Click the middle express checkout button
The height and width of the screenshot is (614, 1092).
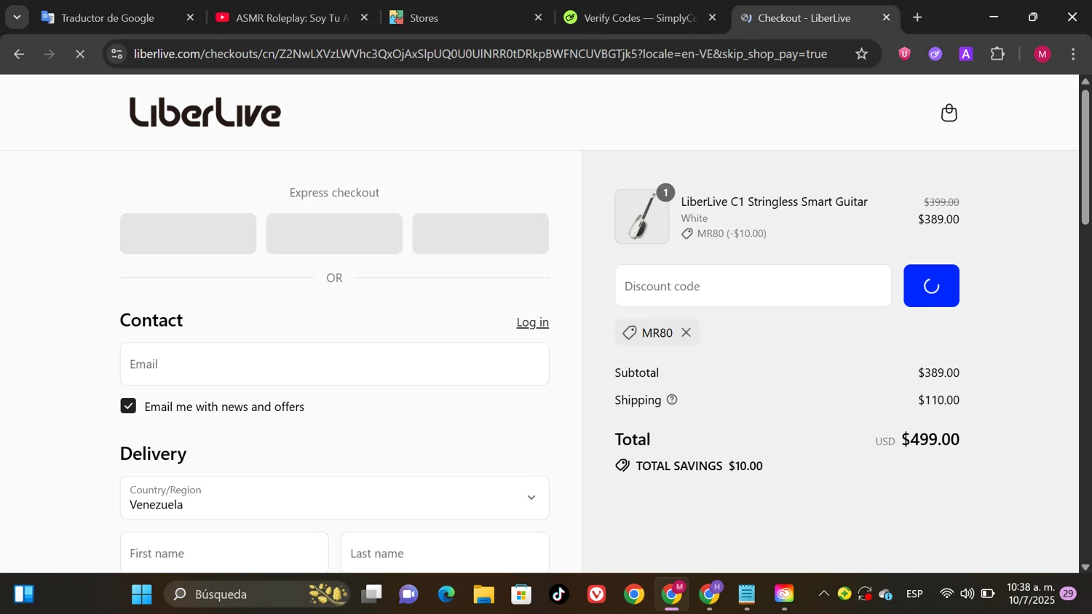tap(334, 234)
